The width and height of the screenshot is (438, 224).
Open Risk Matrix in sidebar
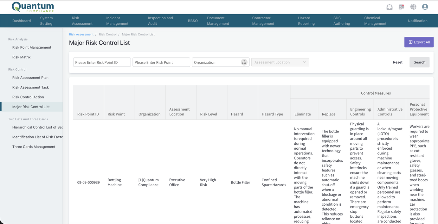coord(22,57)
